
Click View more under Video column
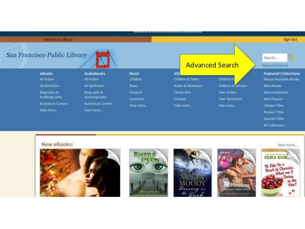(x=183, y=106)
